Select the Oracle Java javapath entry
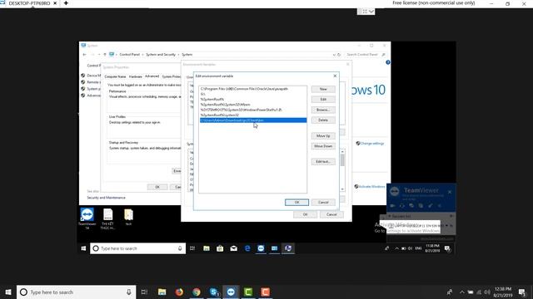 click(253, 89)
